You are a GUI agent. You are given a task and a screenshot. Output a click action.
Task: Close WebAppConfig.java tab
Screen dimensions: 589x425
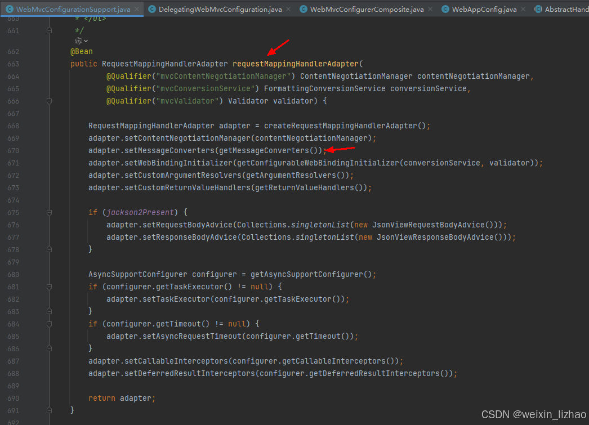(x=523, y=9)
